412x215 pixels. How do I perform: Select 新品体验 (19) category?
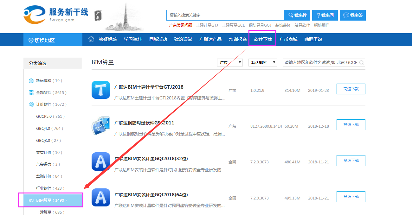click(x=49, y=81)
